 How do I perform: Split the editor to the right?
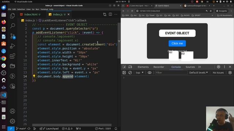click(x=110, y=15)
